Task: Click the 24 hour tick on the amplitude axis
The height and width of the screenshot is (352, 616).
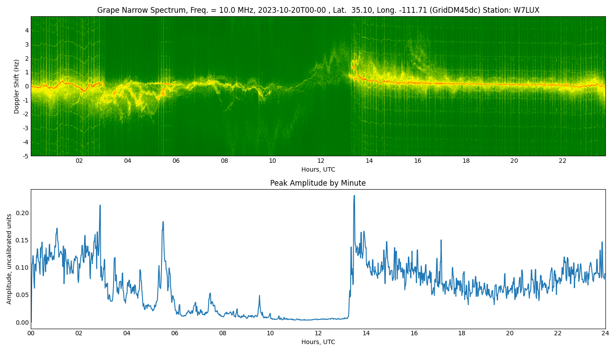Action: [605, 333]
